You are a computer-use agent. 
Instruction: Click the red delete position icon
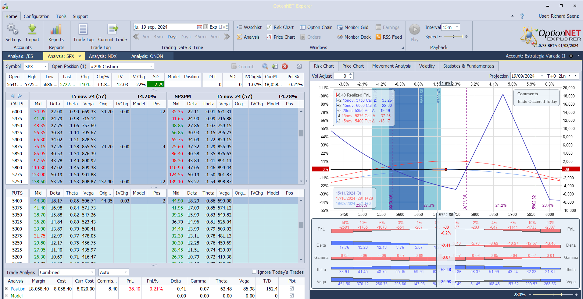[285, 66]
